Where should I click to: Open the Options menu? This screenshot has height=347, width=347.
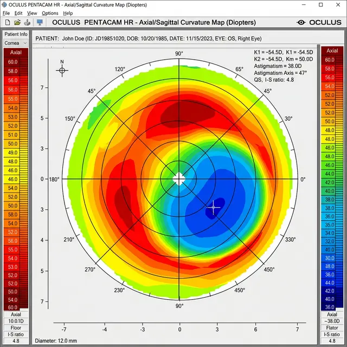point(50,13)
